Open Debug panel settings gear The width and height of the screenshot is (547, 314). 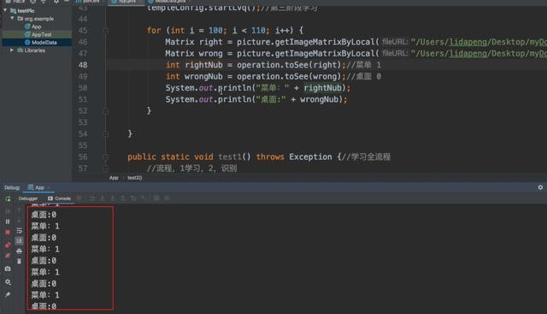pos(540,187)
